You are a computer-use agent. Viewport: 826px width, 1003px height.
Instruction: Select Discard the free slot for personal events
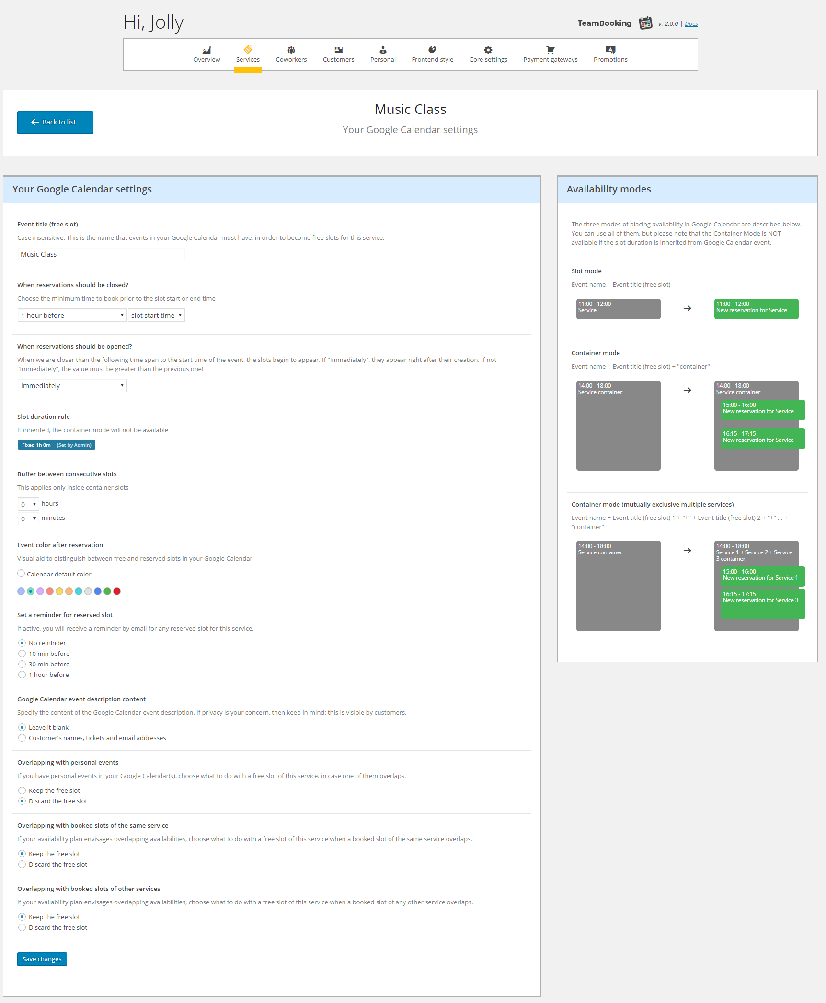point(22,801)
